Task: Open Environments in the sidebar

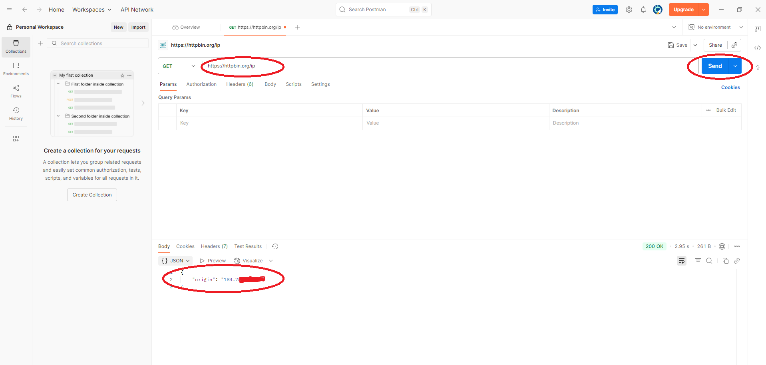Action: (x=16, y=69)
